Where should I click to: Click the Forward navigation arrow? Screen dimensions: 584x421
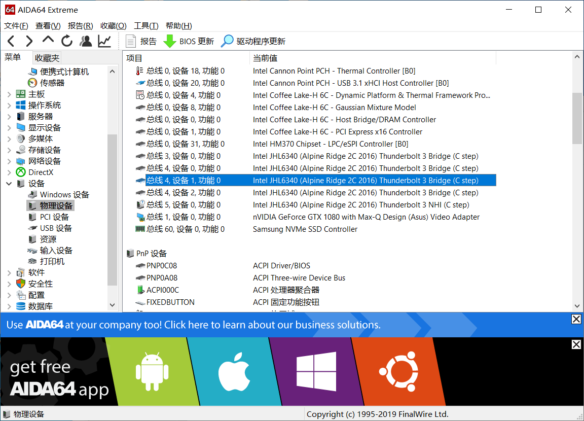(29, 41)
